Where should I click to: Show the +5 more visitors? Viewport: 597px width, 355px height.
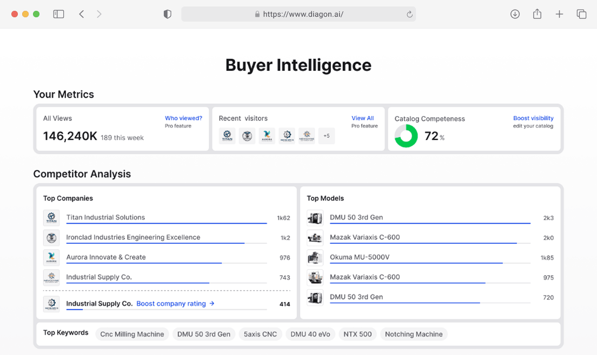click(326, 136)
